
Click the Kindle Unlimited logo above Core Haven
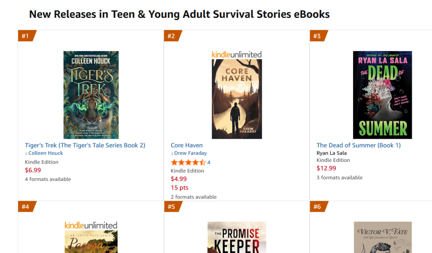tap(236, 54)
